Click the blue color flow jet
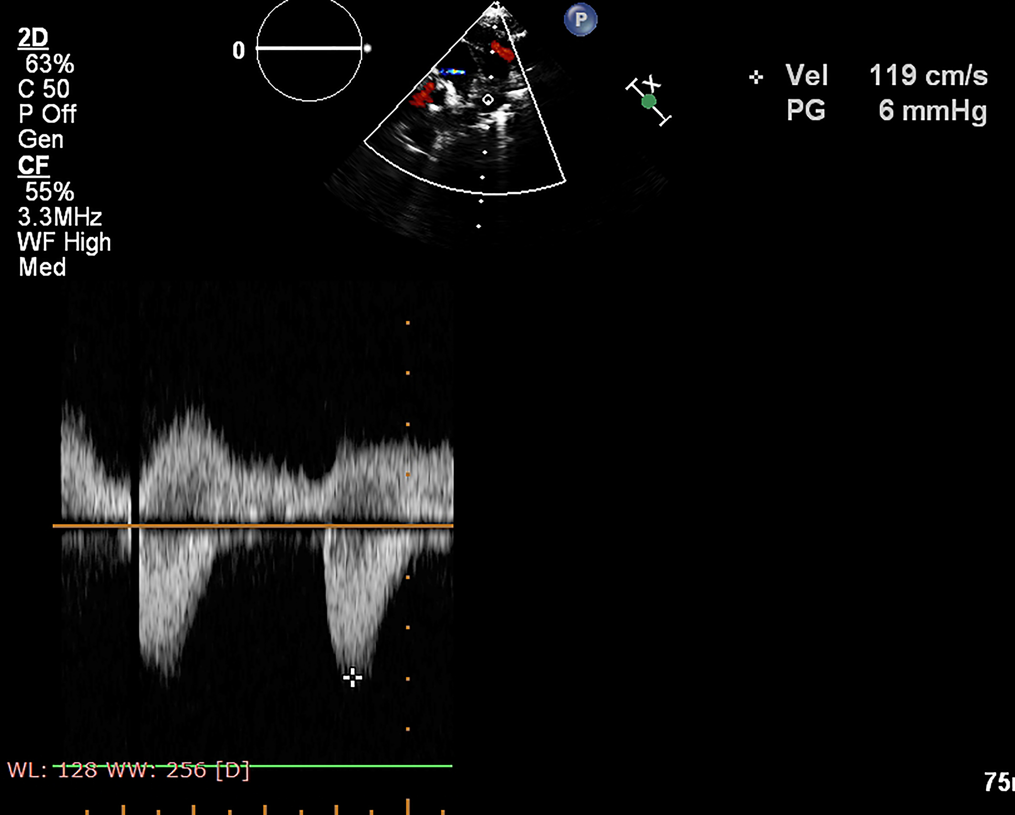 pyautogui.click(x=452, y=72)
